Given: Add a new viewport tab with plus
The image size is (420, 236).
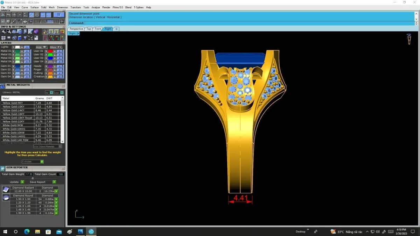Looking at the screenshot, I should [117, 29].
